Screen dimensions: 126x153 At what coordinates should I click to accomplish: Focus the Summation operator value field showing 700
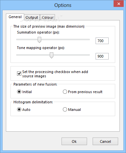(102, 41)
